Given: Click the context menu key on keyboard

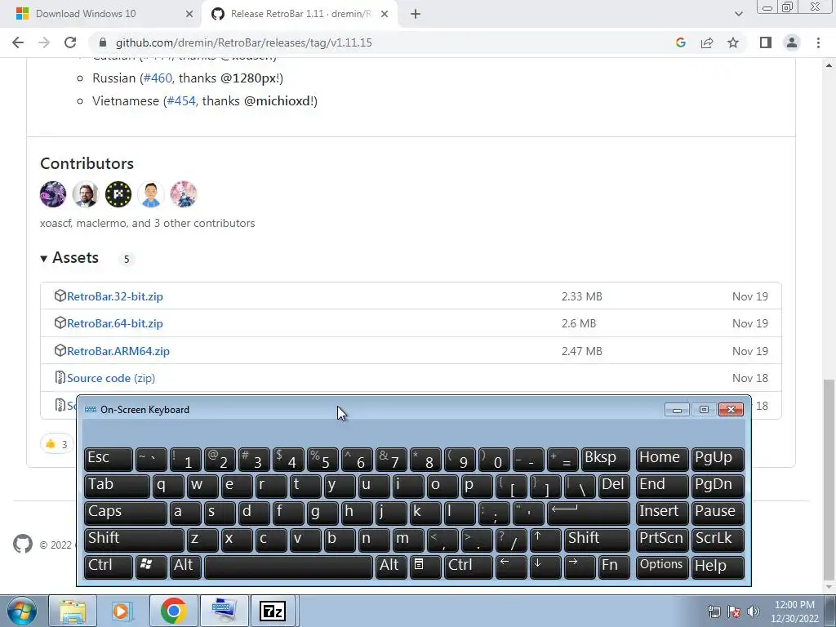Looking at the screenshot, I should coord(425,567).
